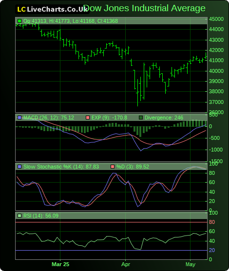Click the green OHLC legend square

point(19,21)
